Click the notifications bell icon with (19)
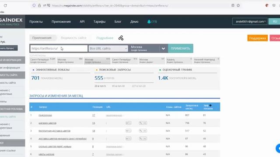Image resolution: width=280 pixels, height=157 pixels. [152, 21]
